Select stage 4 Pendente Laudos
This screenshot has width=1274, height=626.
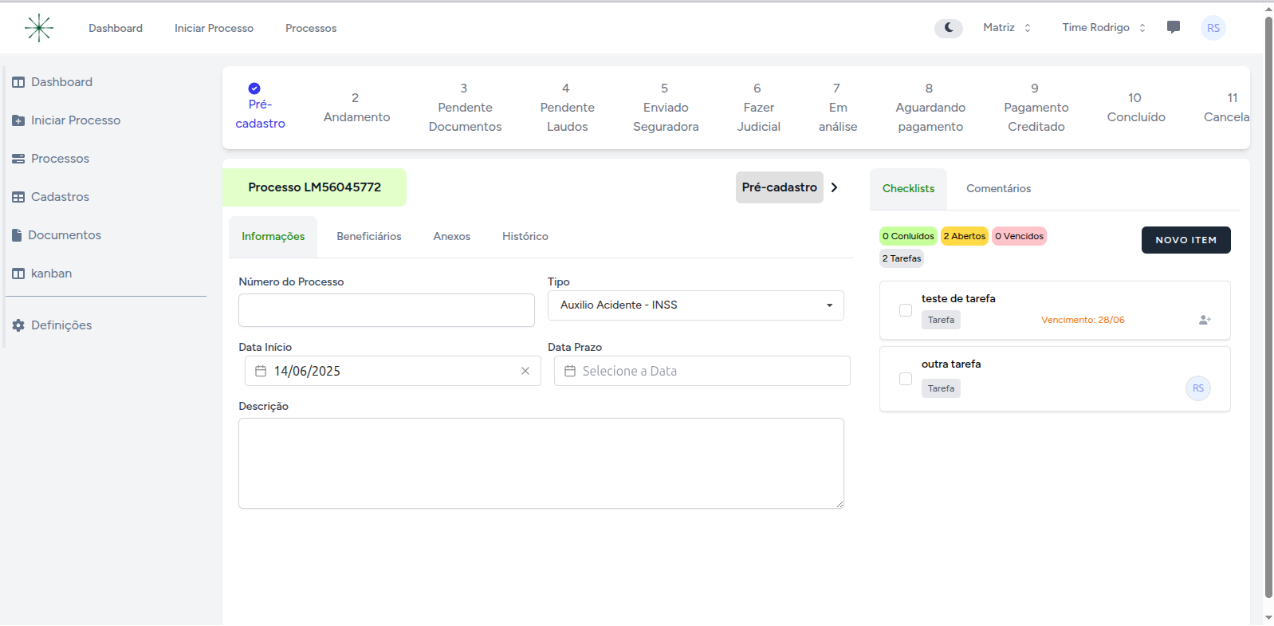pos(567,108)
